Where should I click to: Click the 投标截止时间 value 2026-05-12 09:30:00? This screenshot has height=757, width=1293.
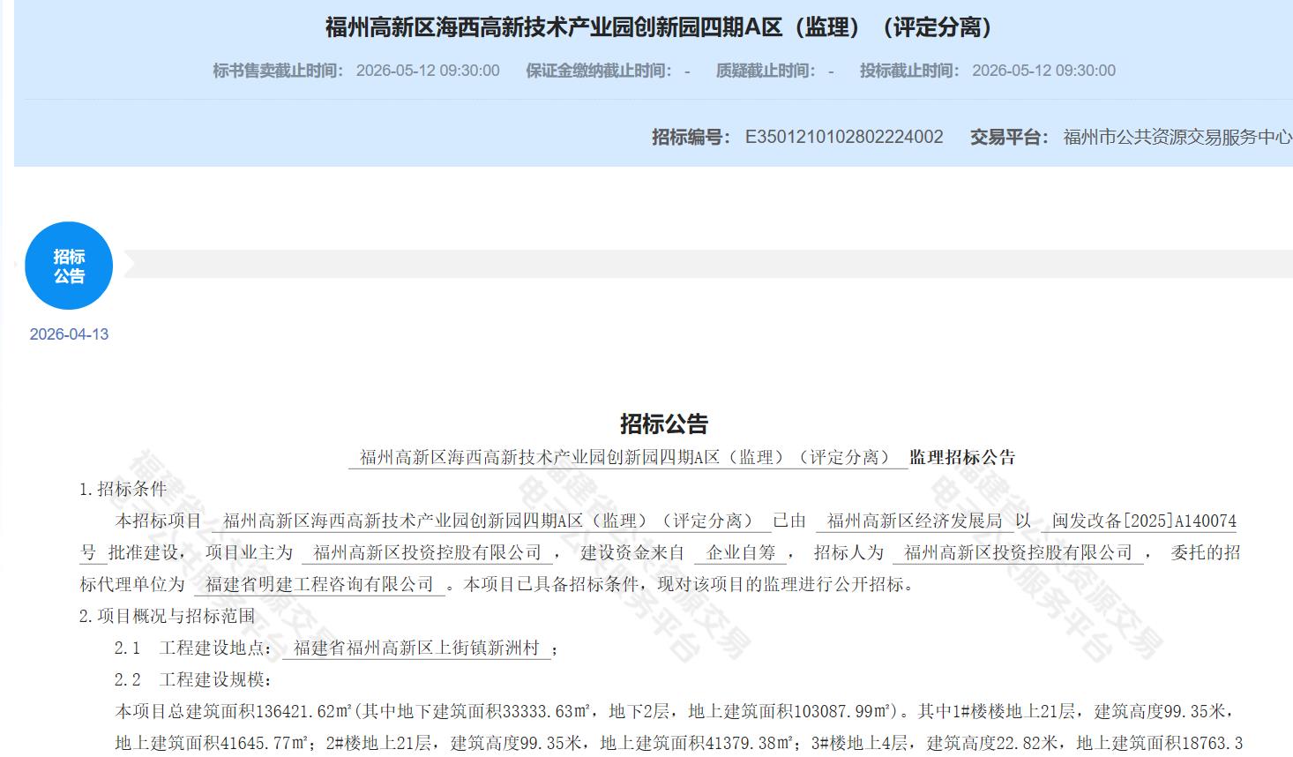click(x=1043, y=71)
